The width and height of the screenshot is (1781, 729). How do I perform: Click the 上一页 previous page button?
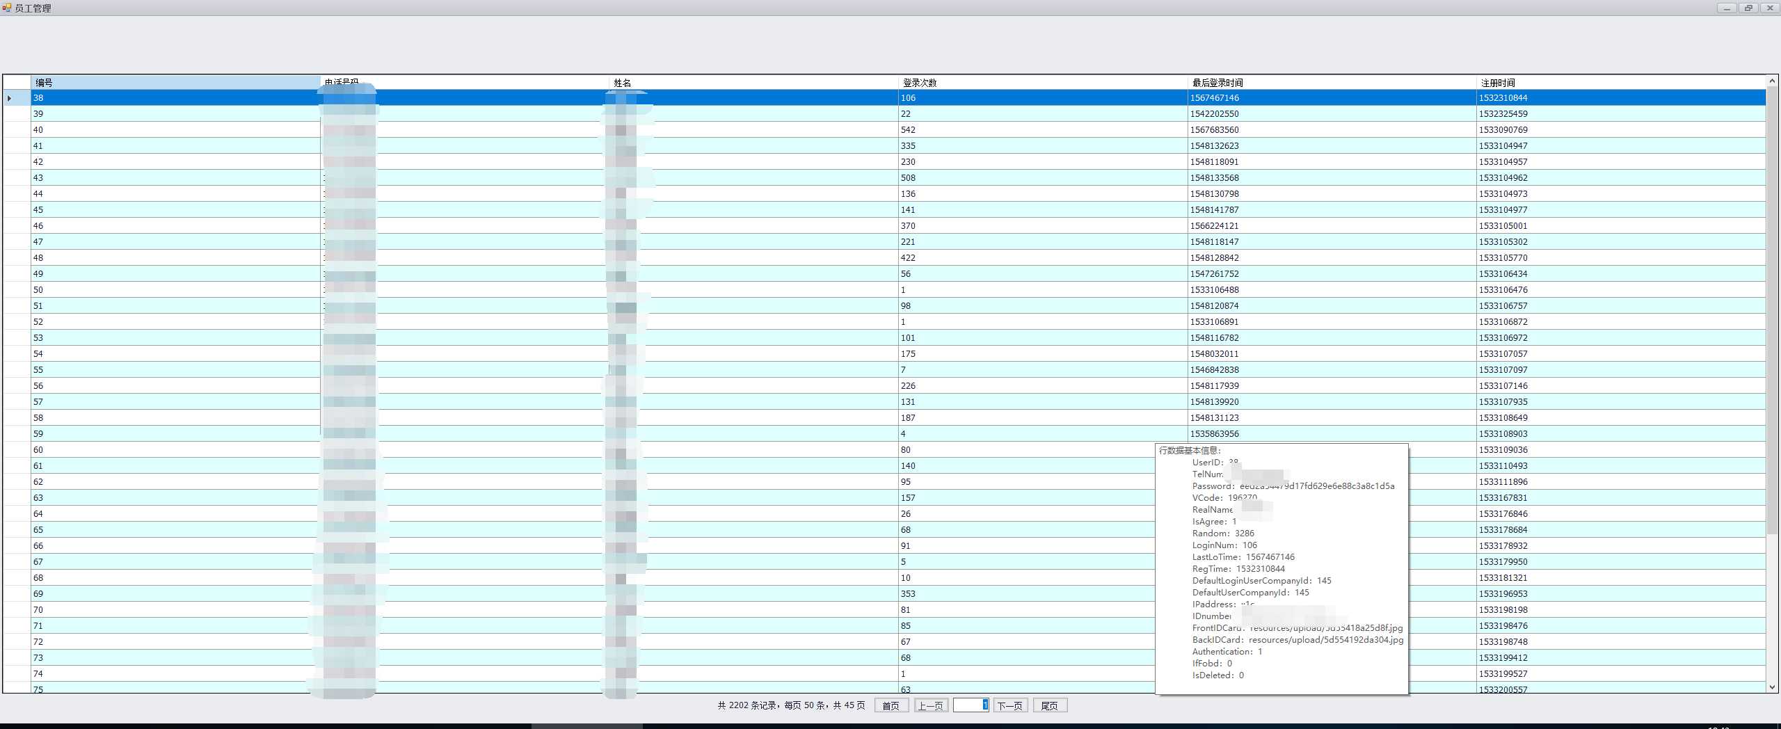931,705
